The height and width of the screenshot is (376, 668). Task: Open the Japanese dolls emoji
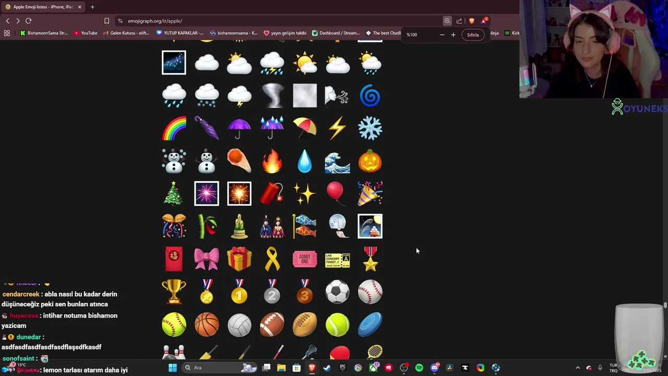point(272,226)
